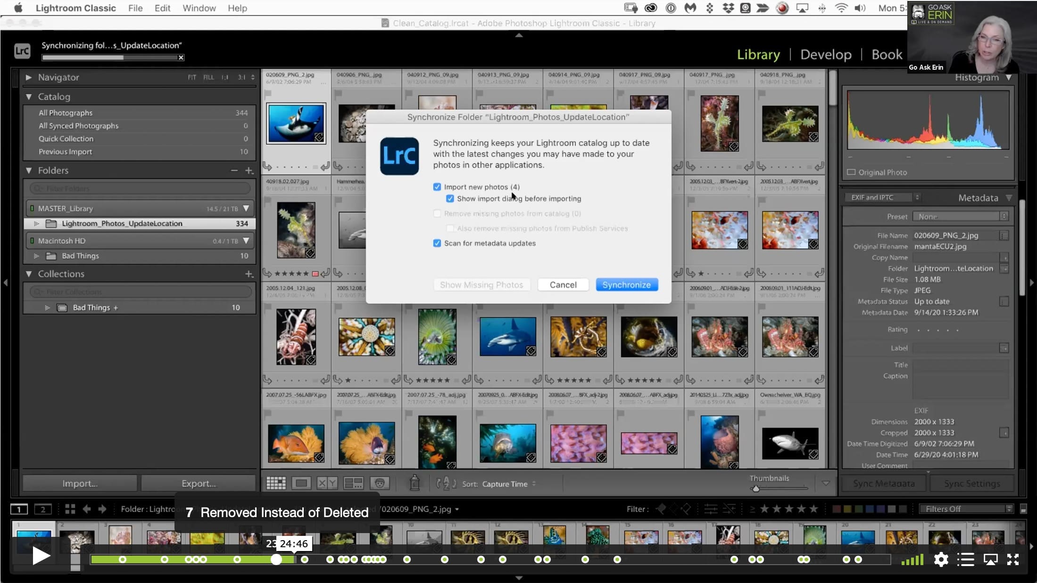Toggle the filter on/off switch beside Filters Off
Viewport: 1037px width, 583px height.
(1023, 509)
